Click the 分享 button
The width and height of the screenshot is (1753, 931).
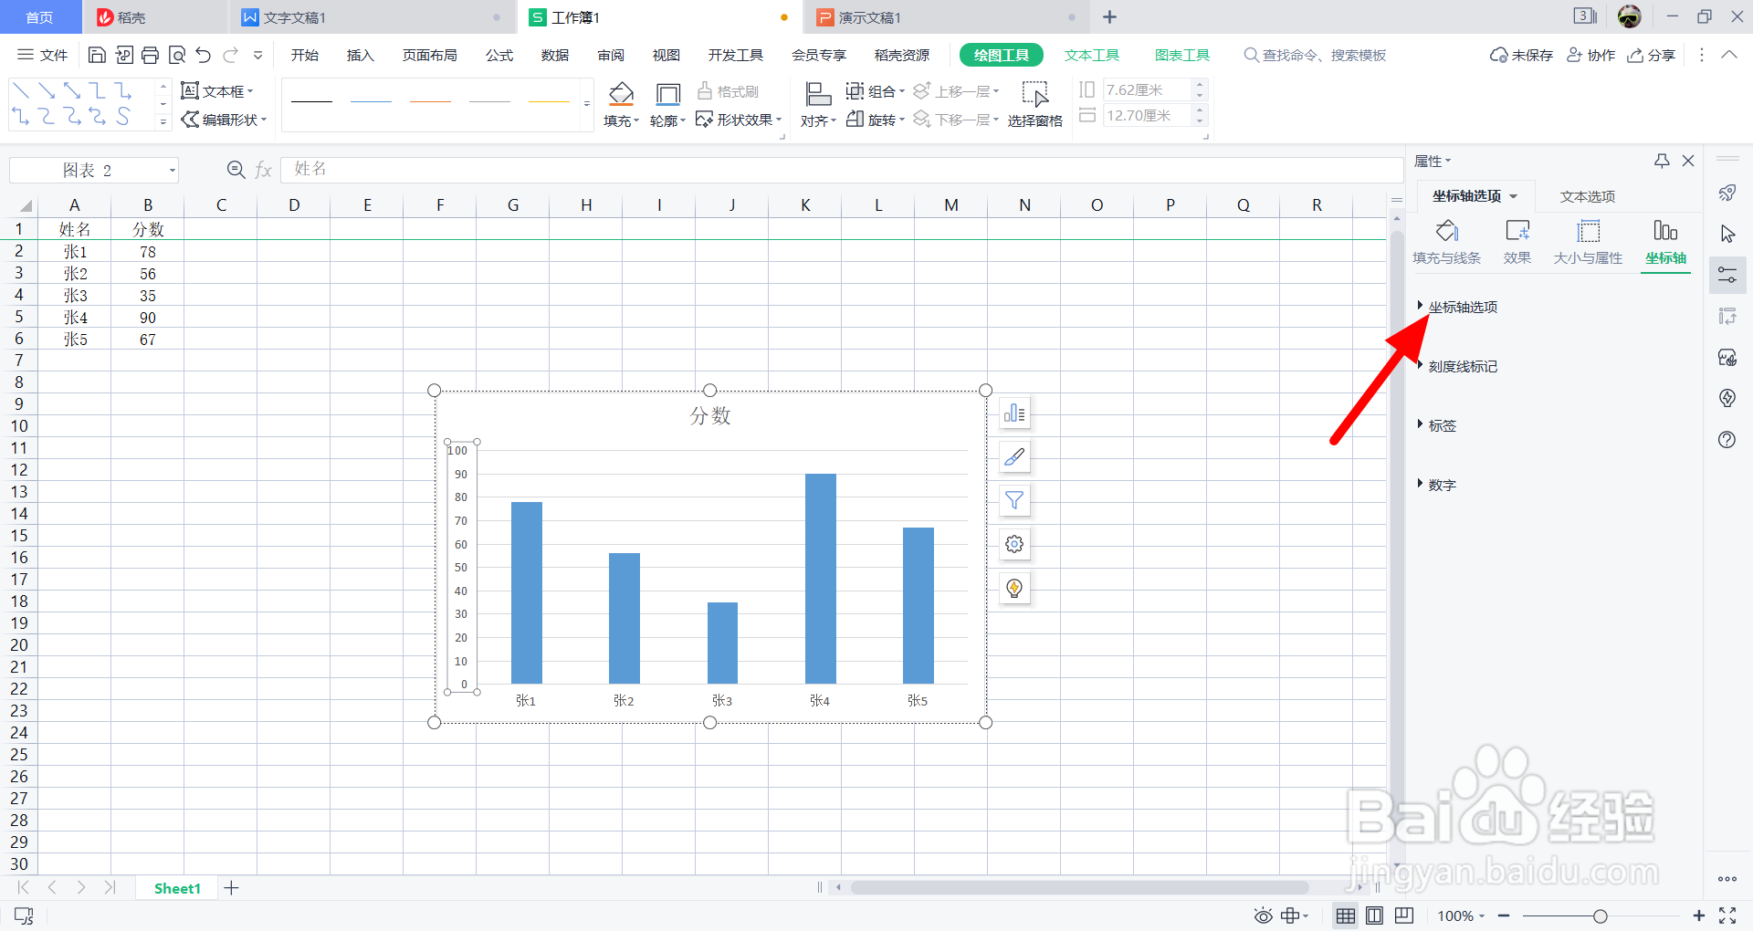[x=1652, y=55]
